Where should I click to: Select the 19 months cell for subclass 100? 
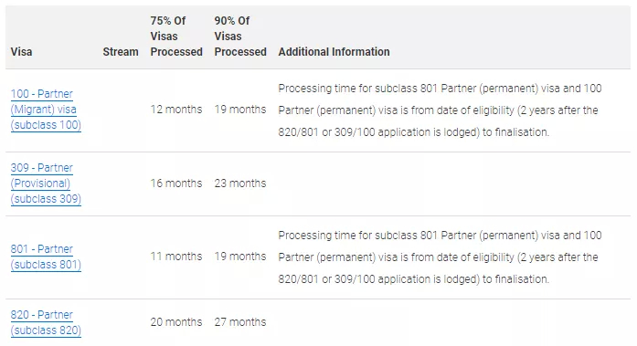pos(240,110)
